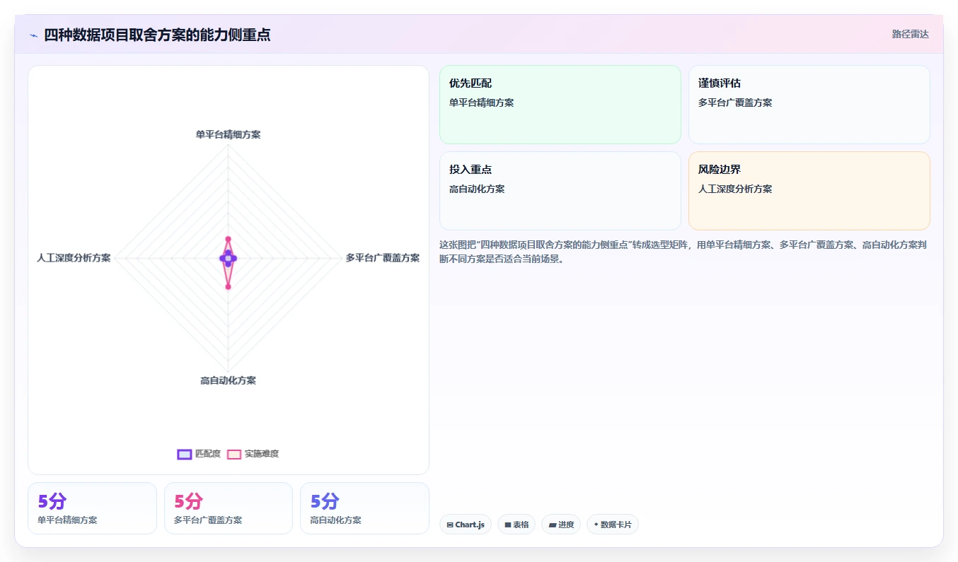The image size is (958, 562).
Task: Click 多平台广覆盖方案 caption under pink score
Action: click(208, 520)
